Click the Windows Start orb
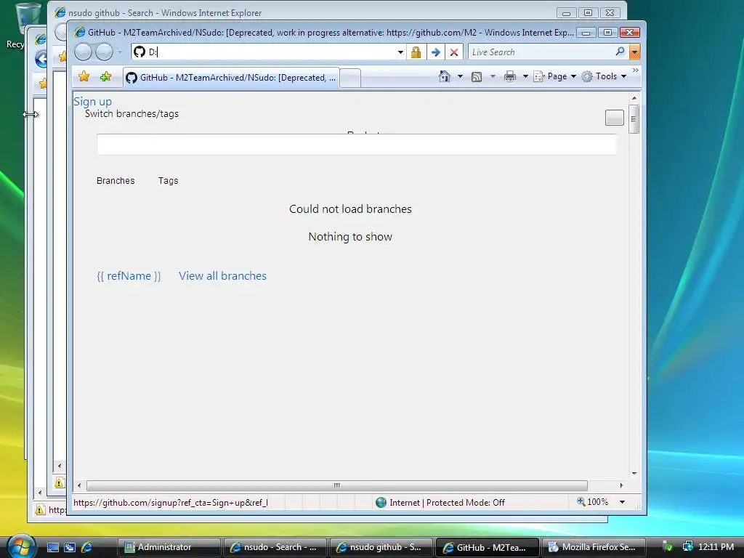The width and height of the screenshot is (744, 558). (21, 546)
